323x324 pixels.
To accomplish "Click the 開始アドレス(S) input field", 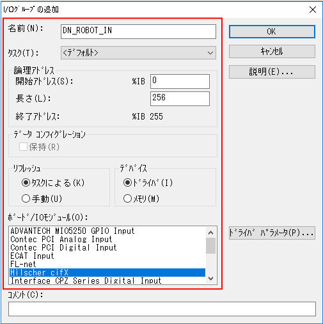I will pos(180,81).
